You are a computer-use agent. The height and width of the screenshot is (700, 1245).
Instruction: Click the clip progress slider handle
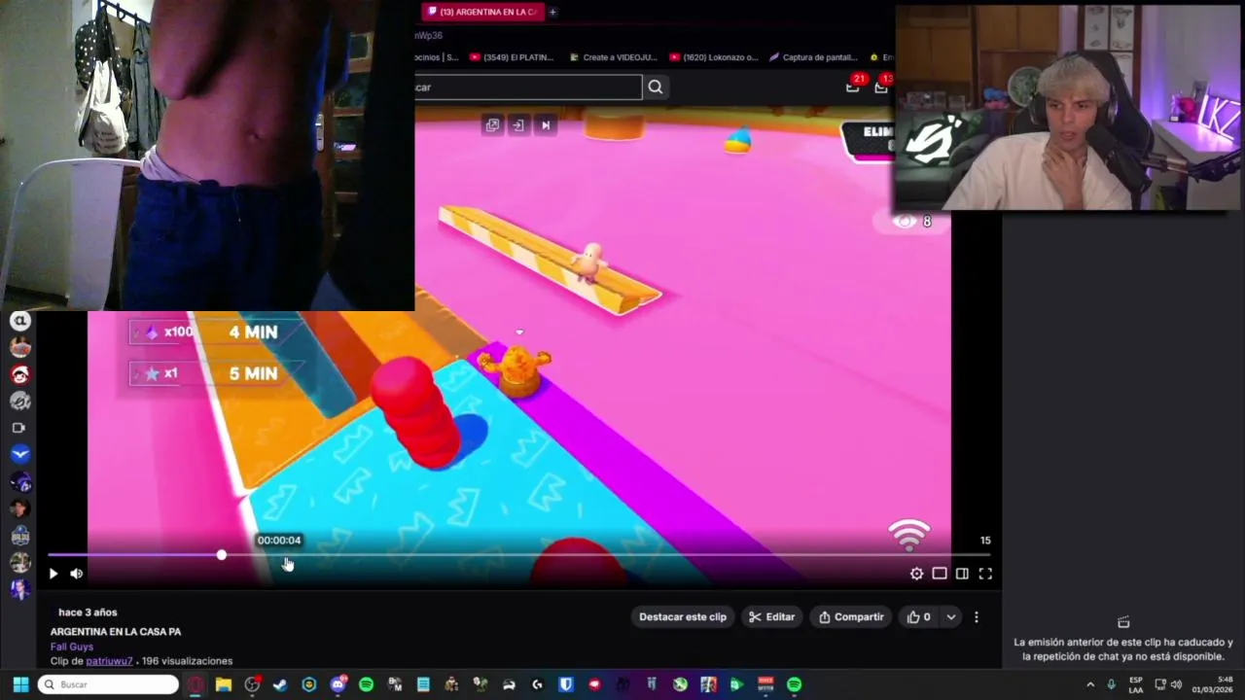pyautogui.click(x=222, y=555)
